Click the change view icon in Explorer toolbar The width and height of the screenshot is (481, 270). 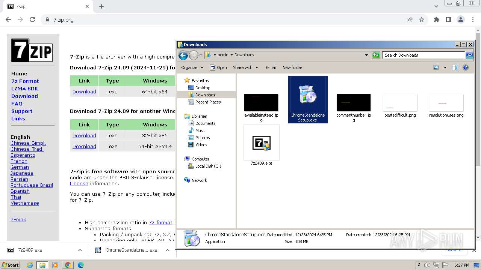point(436,67)
